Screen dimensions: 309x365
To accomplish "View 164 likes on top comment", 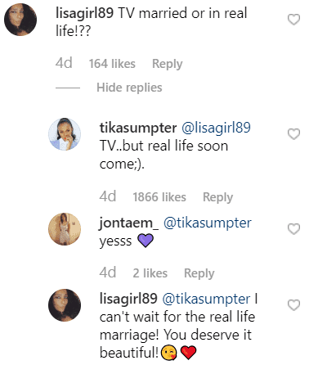I will 112,64.
